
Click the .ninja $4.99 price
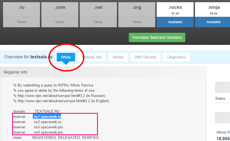pos(213,13)
